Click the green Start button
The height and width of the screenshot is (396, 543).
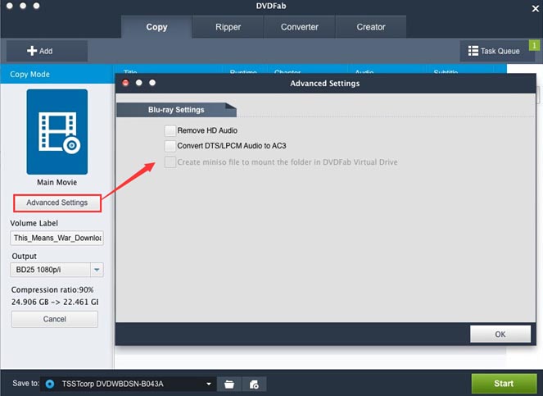click(504, 384)
